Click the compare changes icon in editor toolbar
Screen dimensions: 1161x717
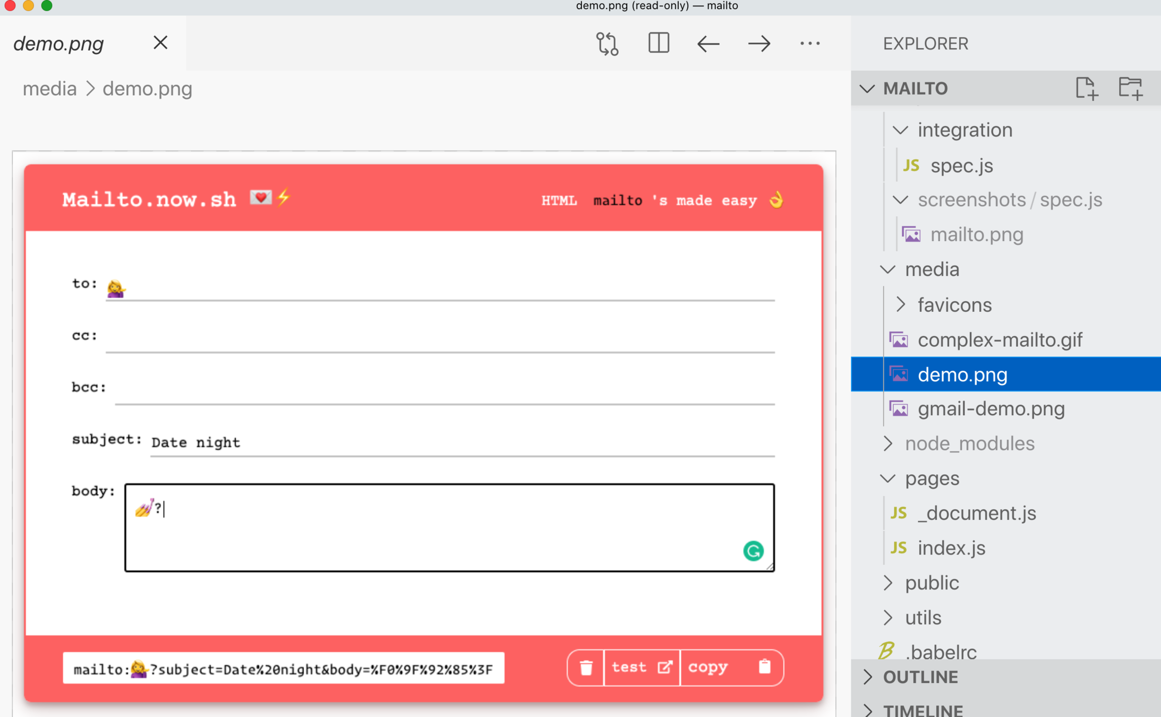[607, 44]
